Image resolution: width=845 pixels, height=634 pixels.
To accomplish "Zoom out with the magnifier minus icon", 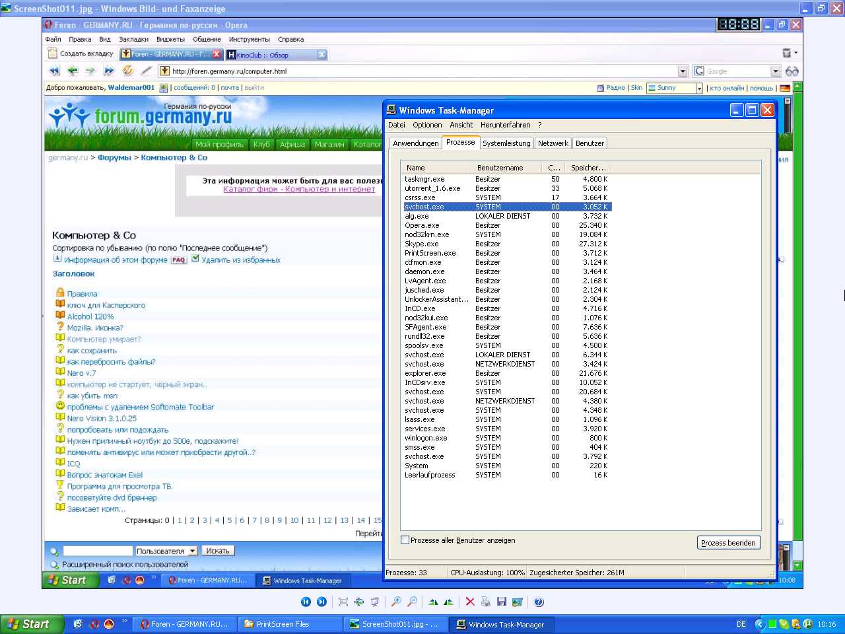I will 412,602.
